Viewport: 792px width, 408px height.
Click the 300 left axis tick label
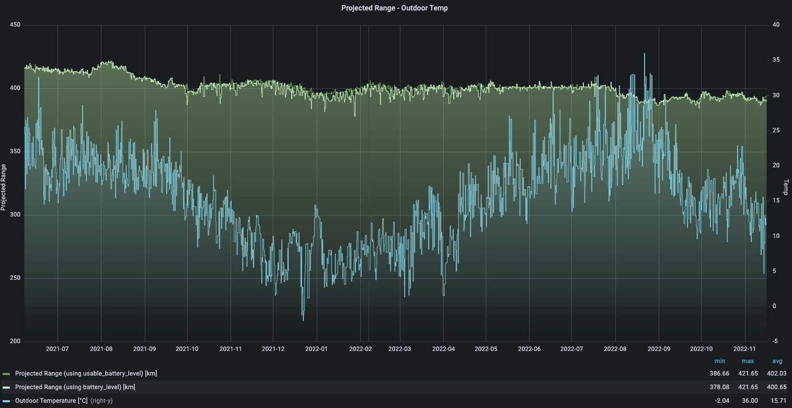click(15, 215)
